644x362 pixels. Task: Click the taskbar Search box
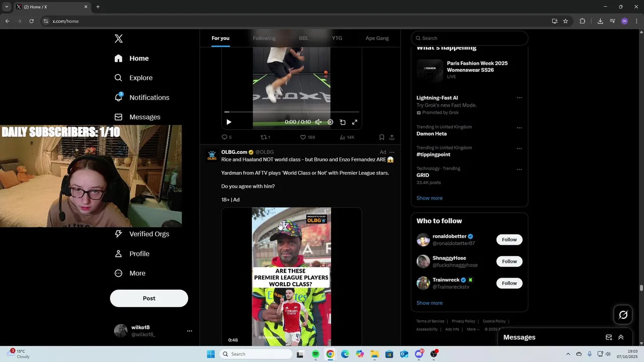256,354
